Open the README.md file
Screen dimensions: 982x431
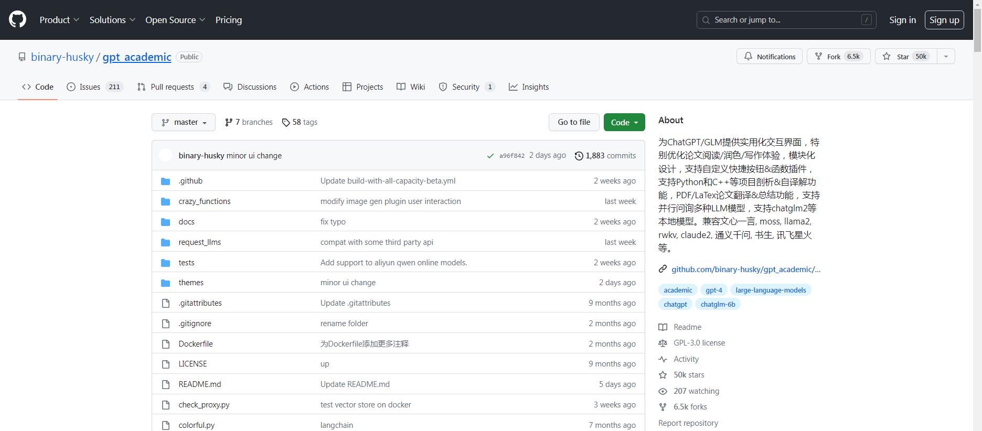tap(200, 384)
